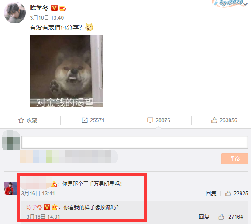Open the commenter's red-jacket avatar
251x224 pixels.
point(10,188)
